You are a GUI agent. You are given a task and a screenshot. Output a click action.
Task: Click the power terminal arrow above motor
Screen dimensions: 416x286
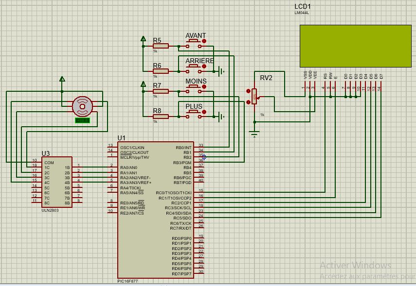point(62,79)
